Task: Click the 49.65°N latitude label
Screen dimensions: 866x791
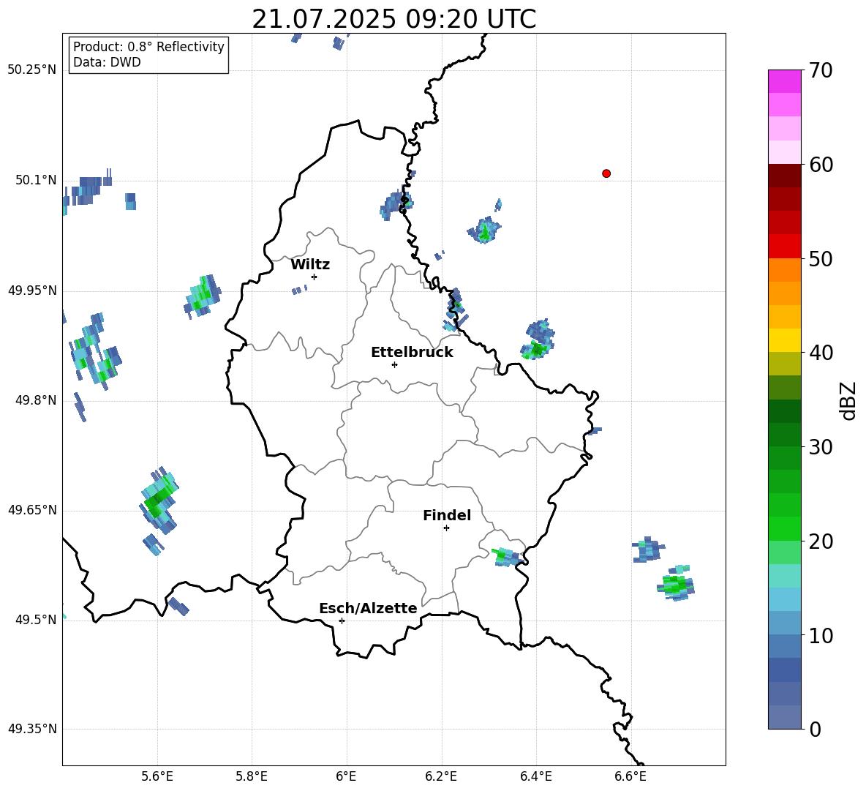Action: 32,510
